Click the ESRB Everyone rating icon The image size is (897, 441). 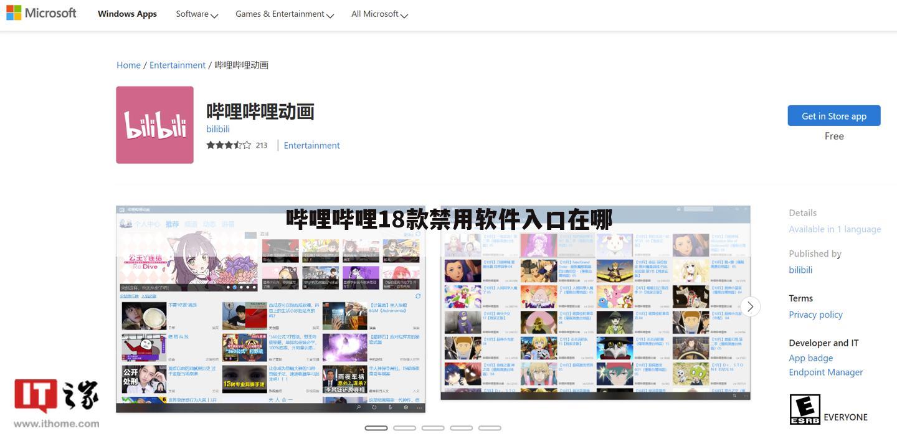click(805, 409)
